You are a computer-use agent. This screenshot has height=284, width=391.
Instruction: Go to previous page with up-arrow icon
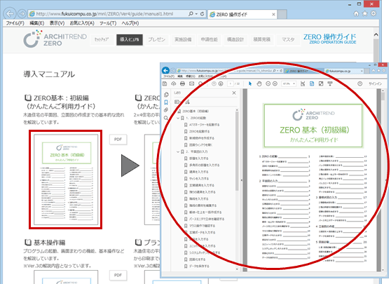pos(214,83)
